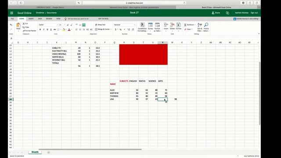Toggle Bold formatting
This screenshot has height=158, width=281.
(x=40, y=29)
